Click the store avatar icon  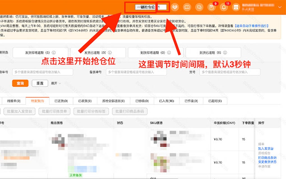[x=236, y=7]
